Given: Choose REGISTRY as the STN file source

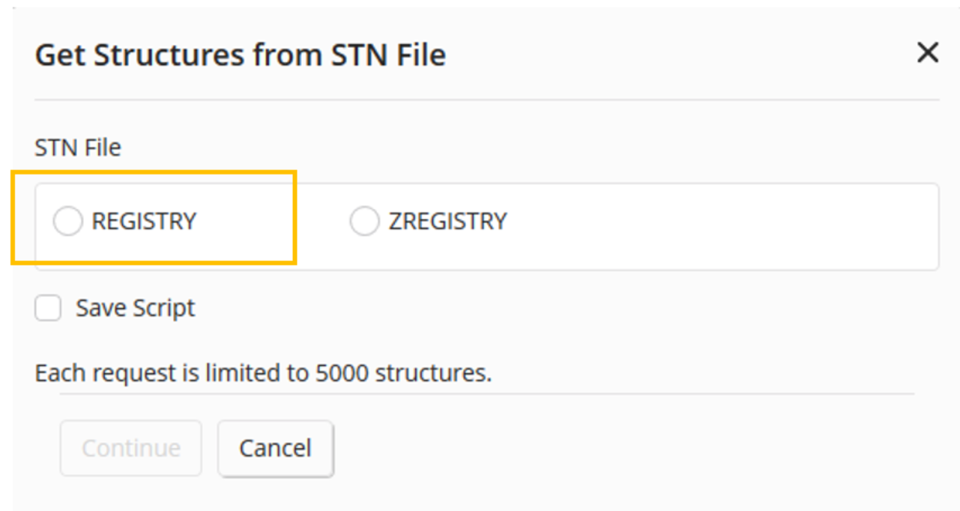Looking at the screenshot, I should (x=67, y=221).
